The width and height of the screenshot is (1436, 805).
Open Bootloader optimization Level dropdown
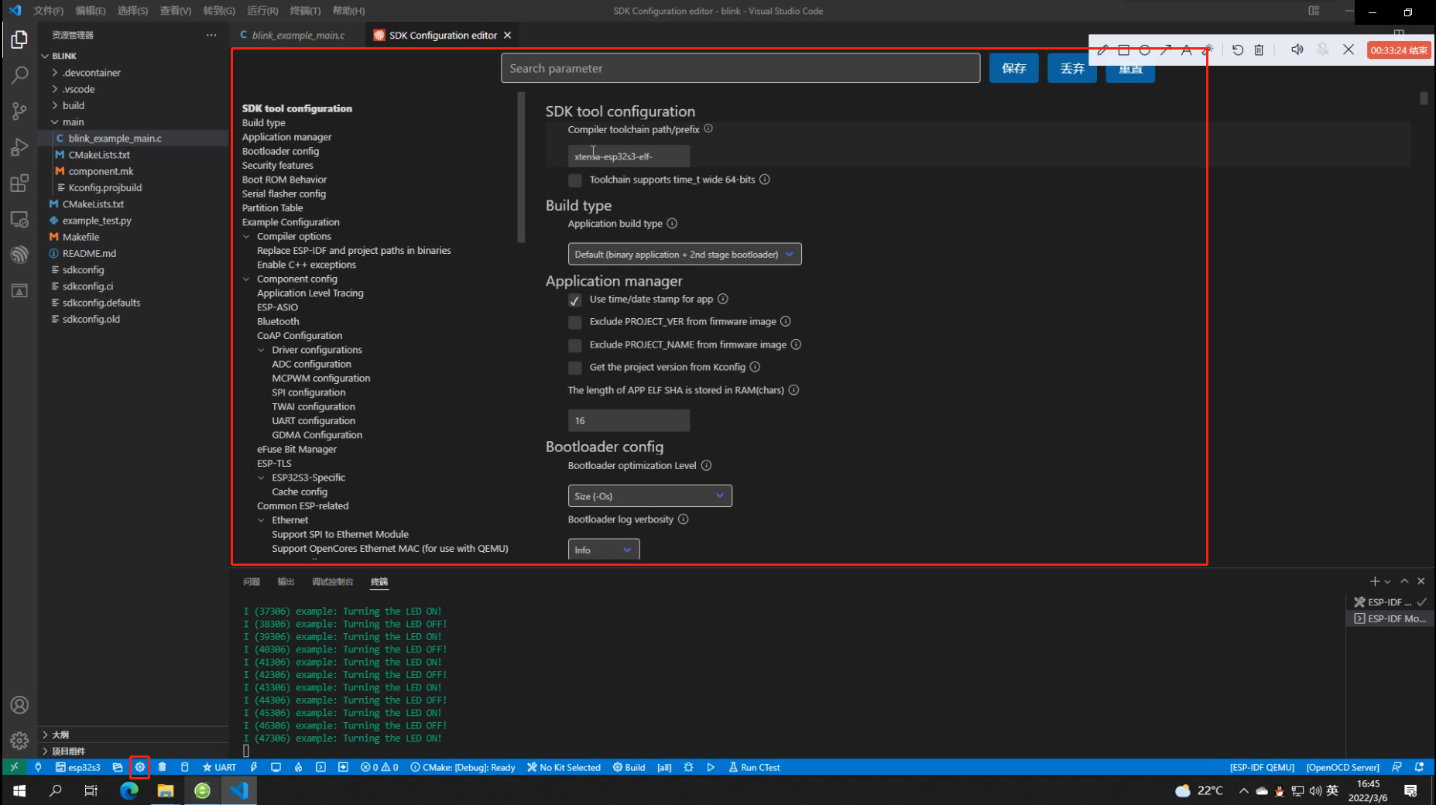649,495
